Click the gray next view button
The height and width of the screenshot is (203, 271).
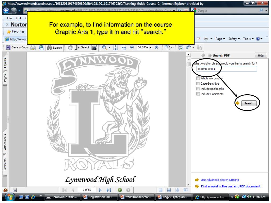click(128, 190)
